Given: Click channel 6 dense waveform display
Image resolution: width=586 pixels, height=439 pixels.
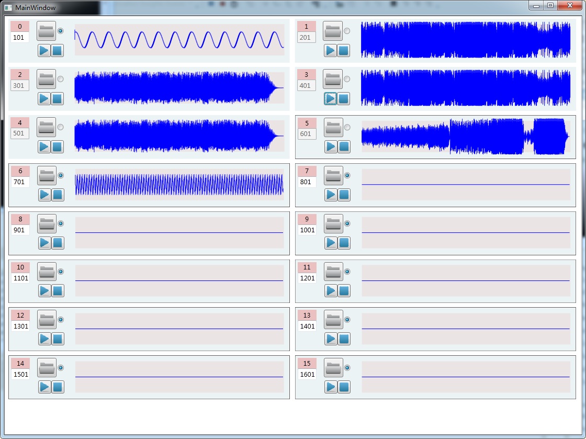Looking at the screenshot, I should click(x=179, y=185).
